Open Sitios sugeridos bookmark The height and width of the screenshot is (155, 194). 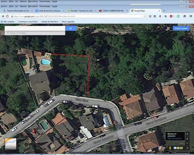67,22
